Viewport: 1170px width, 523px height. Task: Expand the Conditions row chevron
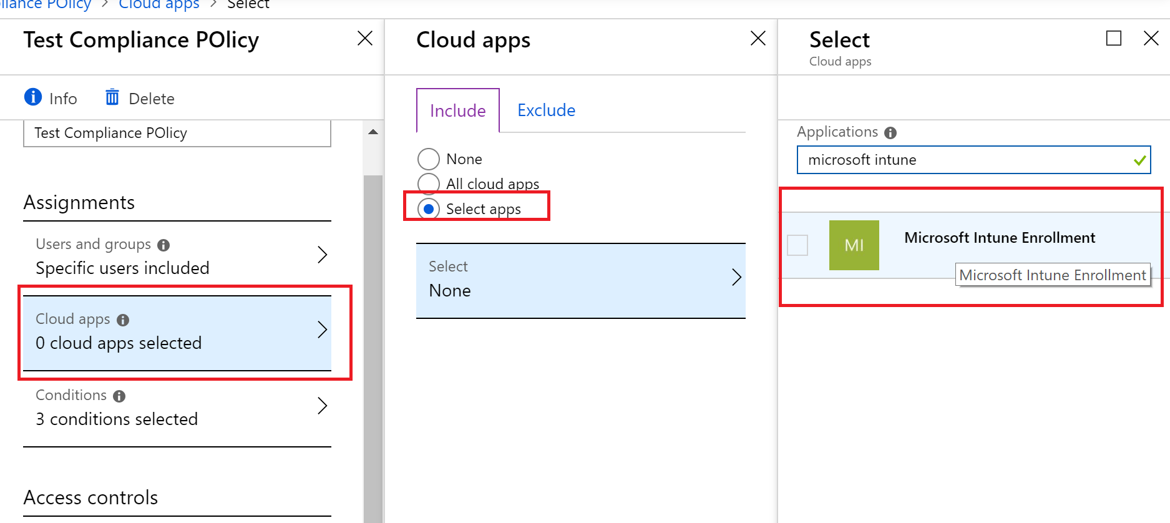pyautogui.click(x=322, y=406)
